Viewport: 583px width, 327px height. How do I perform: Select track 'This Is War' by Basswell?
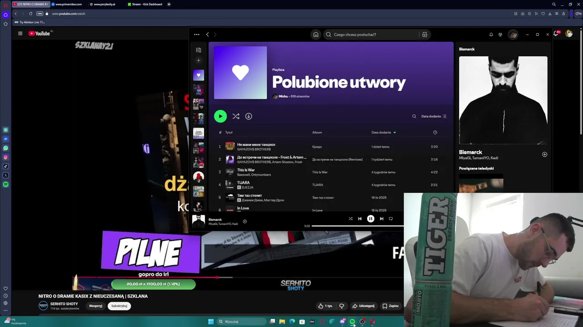coord(246,170)
